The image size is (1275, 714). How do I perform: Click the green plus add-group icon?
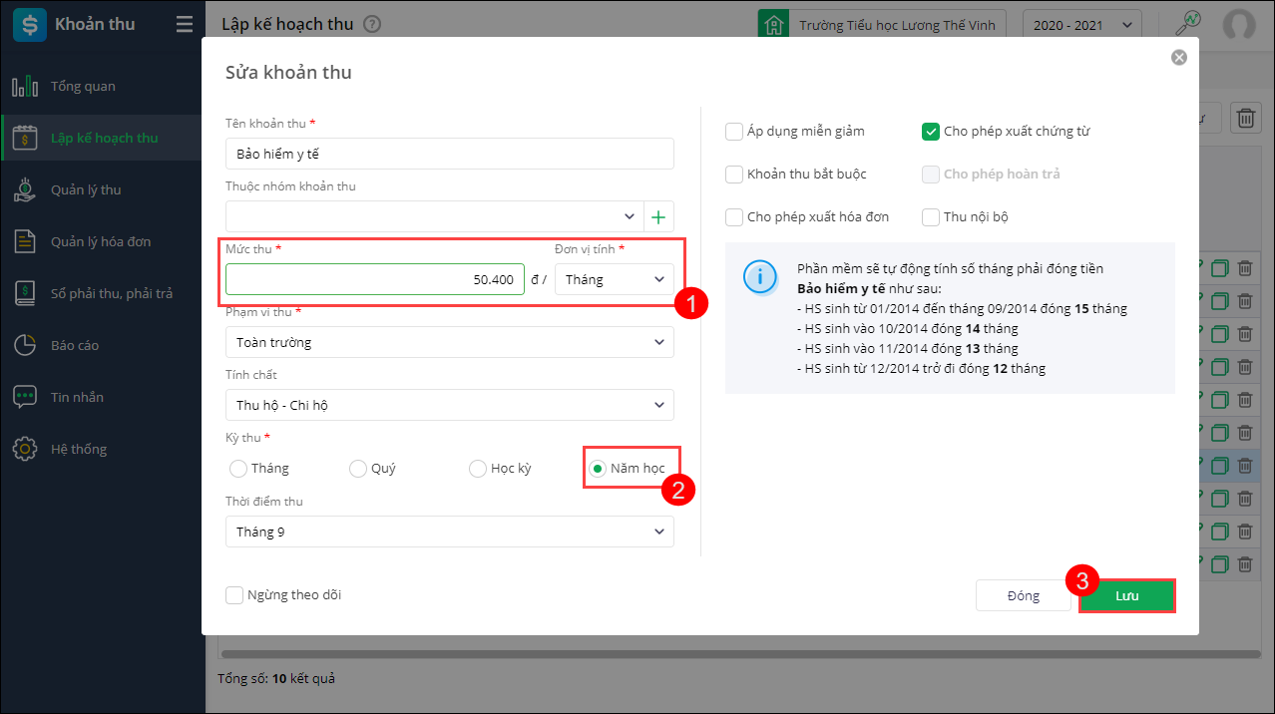click(658, 216)
